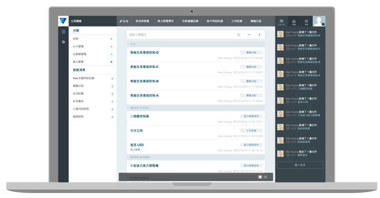380x198 pixels.
Task: Open 青椒生長環境控制-C link in activity feed
Action: (309, 49)
